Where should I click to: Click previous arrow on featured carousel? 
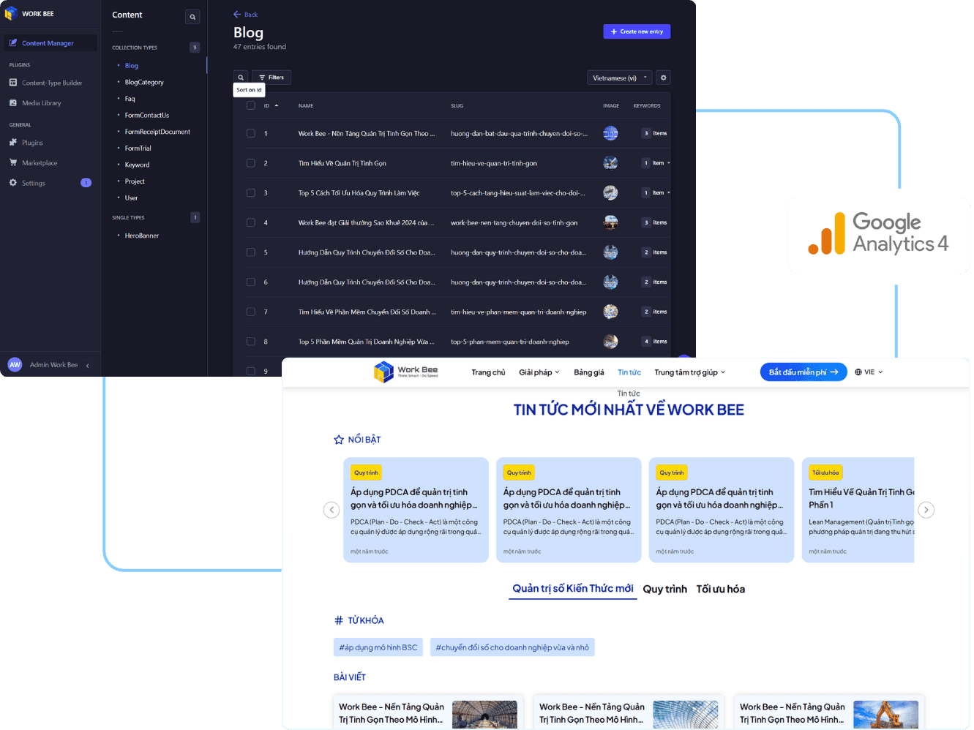tap(331, 510)
